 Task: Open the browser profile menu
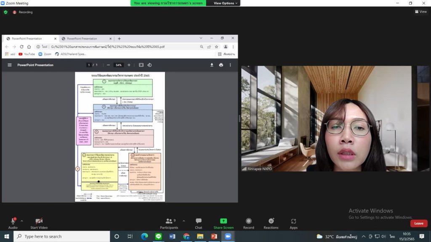click(x=226, y=47)
